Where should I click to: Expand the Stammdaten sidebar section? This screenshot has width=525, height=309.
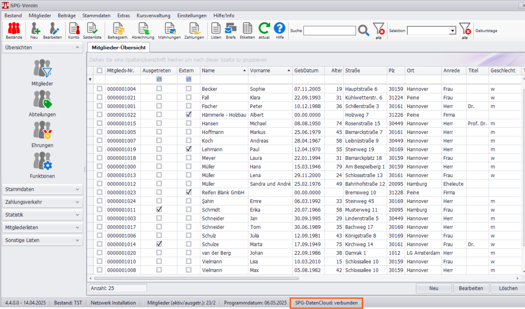42,189
